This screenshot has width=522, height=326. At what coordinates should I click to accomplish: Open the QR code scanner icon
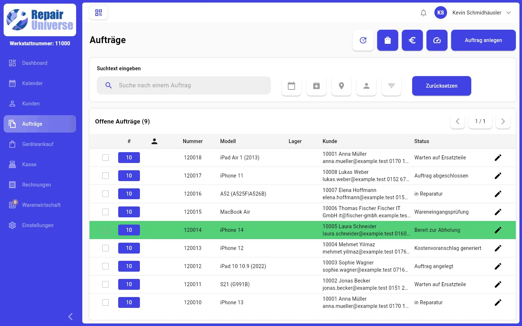click(x=99, y=13)
